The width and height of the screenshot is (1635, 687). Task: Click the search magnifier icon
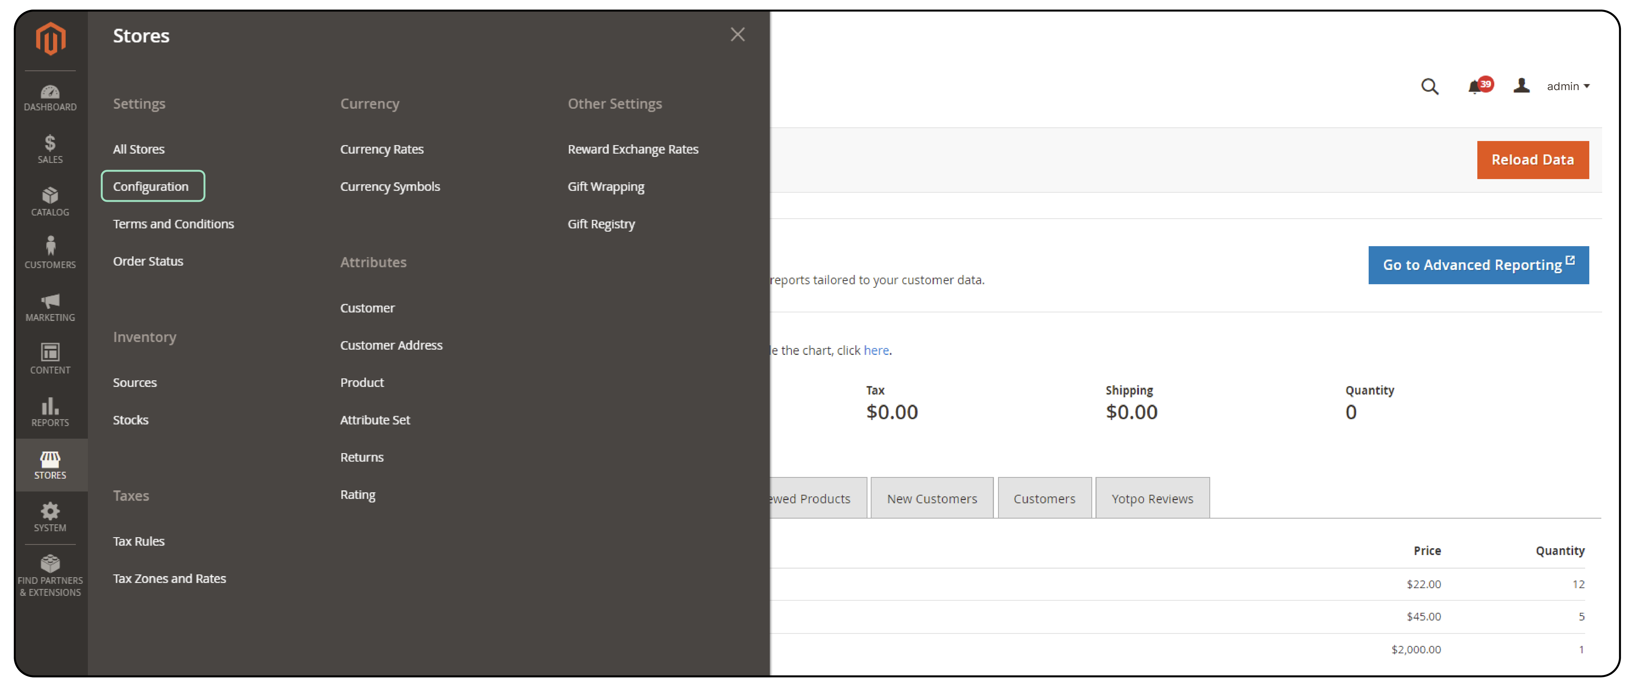[x=1429, y=86]
